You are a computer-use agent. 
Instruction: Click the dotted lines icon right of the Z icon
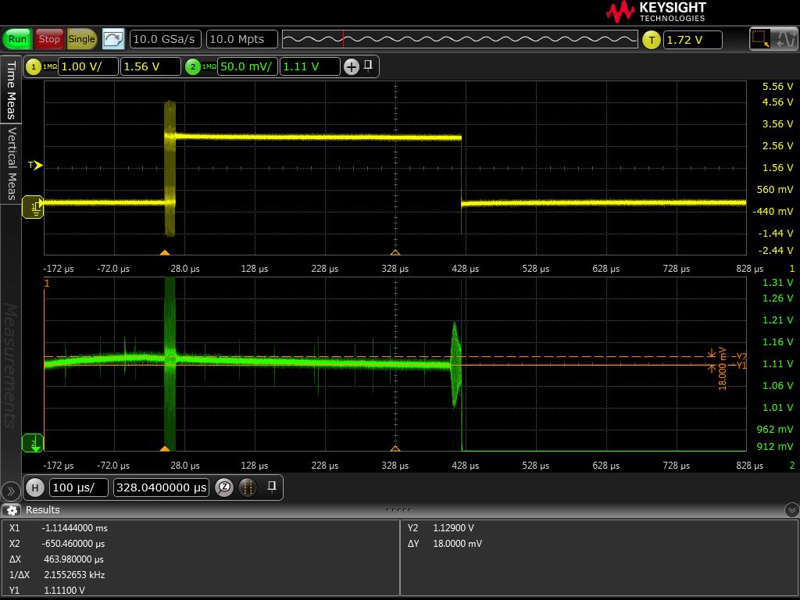click(248, 487)
